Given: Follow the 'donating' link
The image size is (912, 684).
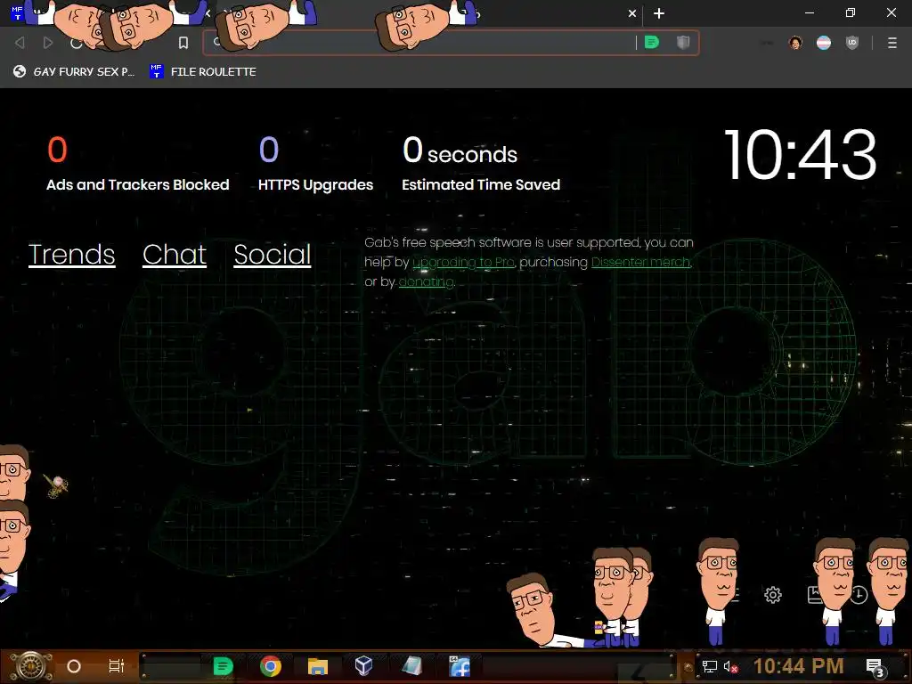Looking at the screenshot, I should (x=426, y=282).
